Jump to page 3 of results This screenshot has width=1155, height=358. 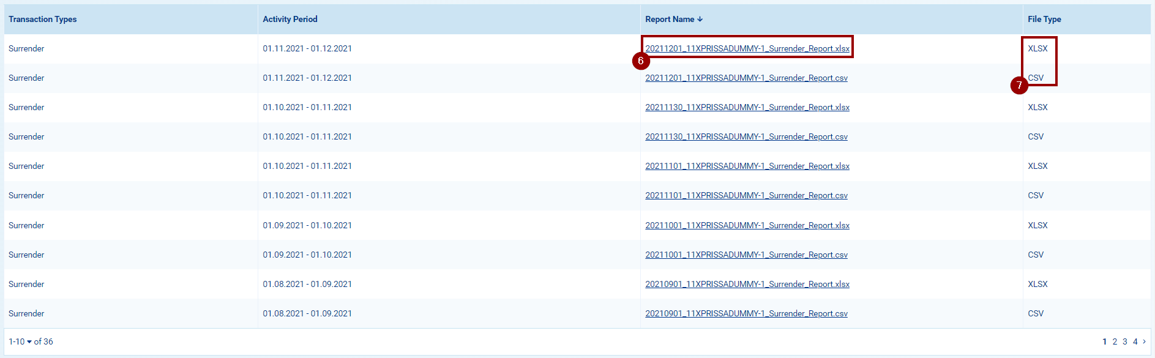pyautogui.click(x=1125, y=341)
